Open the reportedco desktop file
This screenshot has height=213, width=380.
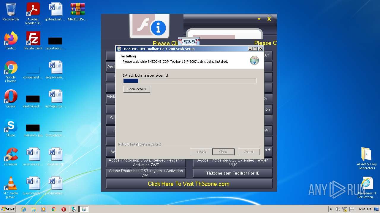tap(55, 43)
